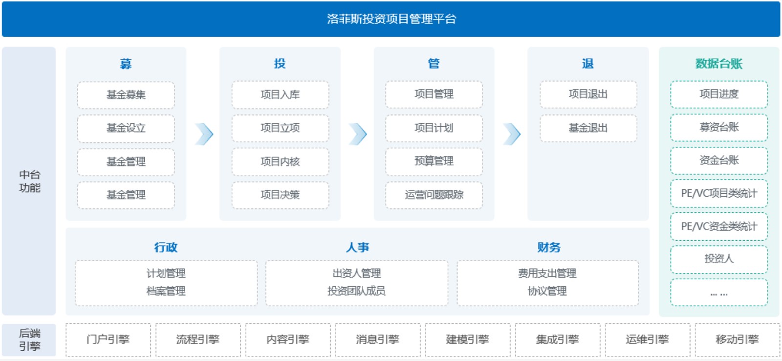Select the PE/VC资金类统计 item
Image resolution: width=782 pixels, height=361 pixels.
pyautogui.click(x=719, y=226)
